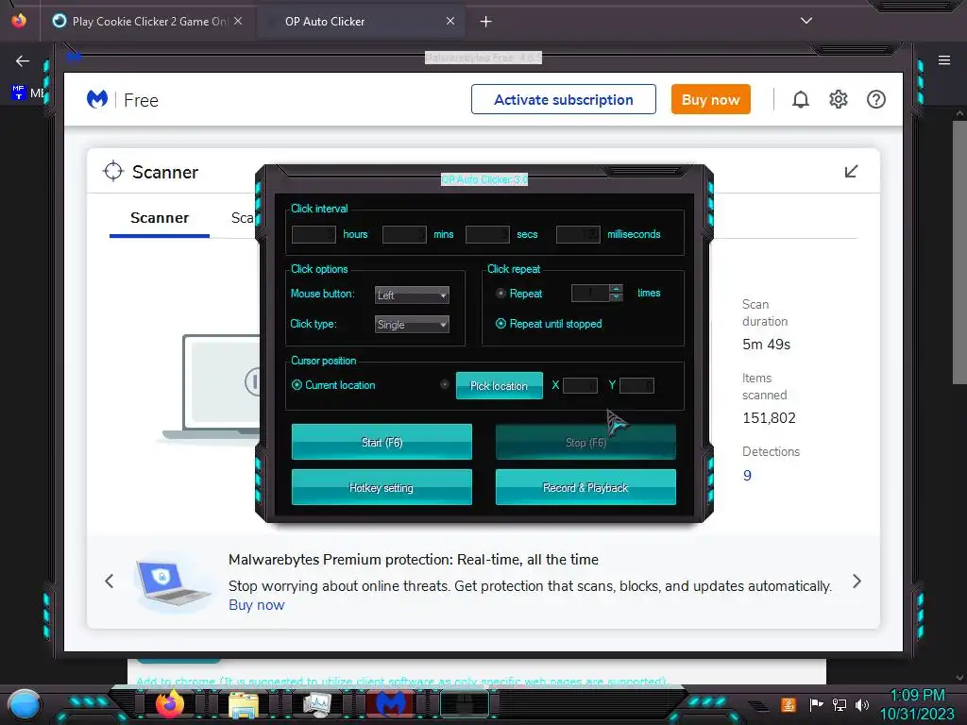The image size is (967, 725).
Task: Open Malwarebytes help question mark
Action: 875,99
